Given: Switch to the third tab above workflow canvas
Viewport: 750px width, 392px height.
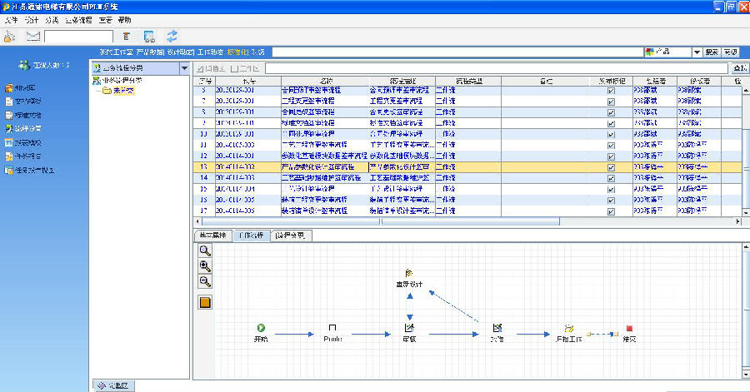Looking at the screenshot, I should (x=291, y=236).
